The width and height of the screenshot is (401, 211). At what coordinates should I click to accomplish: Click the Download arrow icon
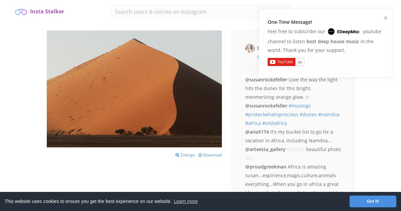(200, 155)
